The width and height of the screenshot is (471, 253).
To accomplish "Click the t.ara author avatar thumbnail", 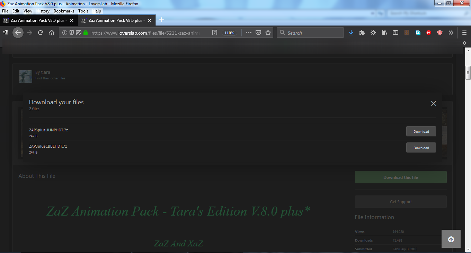I will point(26,76).
